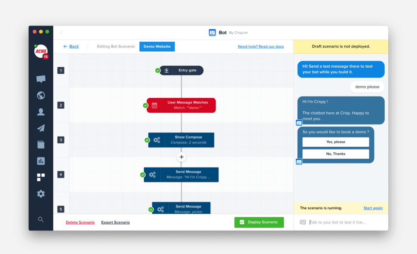Click the Delete Scenario link
Viewport: 417px width, 254px height.
80,222
